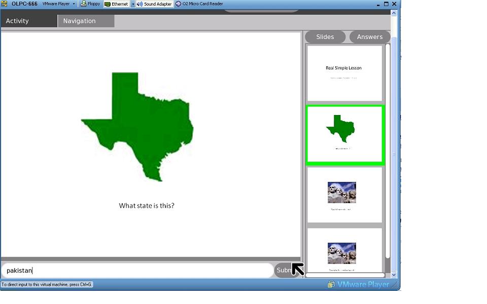The image size is (487, 304).
Task: Click the answer field containing pakistan
Action: click(137, 271)
